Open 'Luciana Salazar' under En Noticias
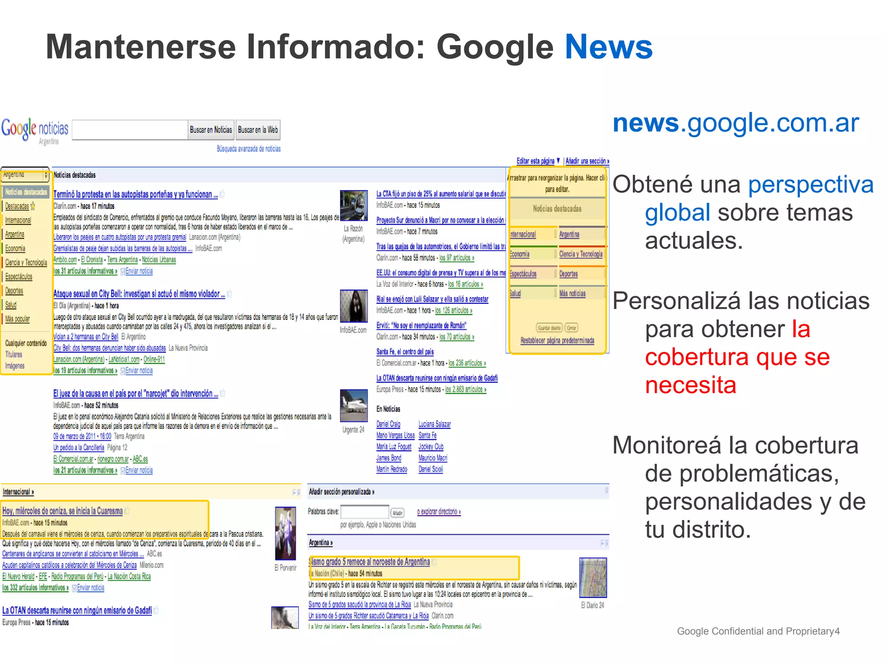 click(435, 424)
